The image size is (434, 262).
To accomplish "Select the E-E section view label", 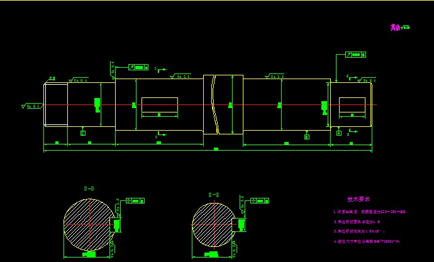I will (x=214, y=195).
